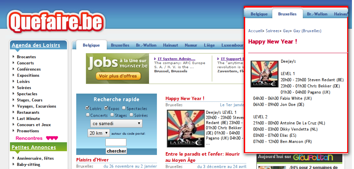This screenshot has height=169, width=354.
Task: Open Baby-sitting under Petites Annonces
Action: 28,165
